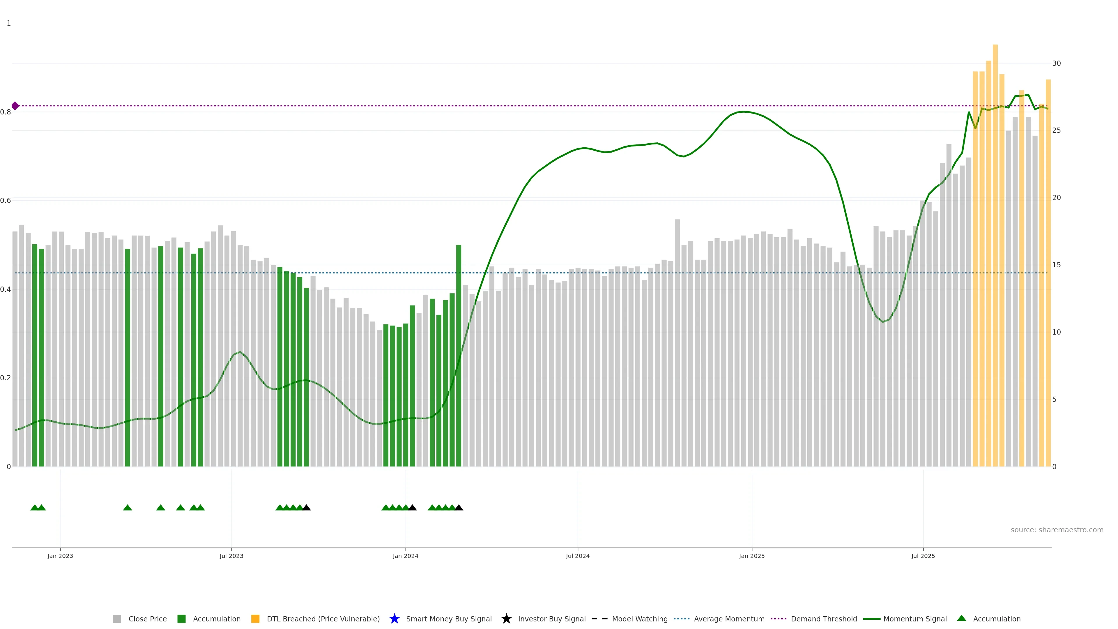Viewport: 1118px width, 629px height.
Task: Click the purple diamond Demand Threshold marker
Action: pyautogui.click(x=15, y=106)
